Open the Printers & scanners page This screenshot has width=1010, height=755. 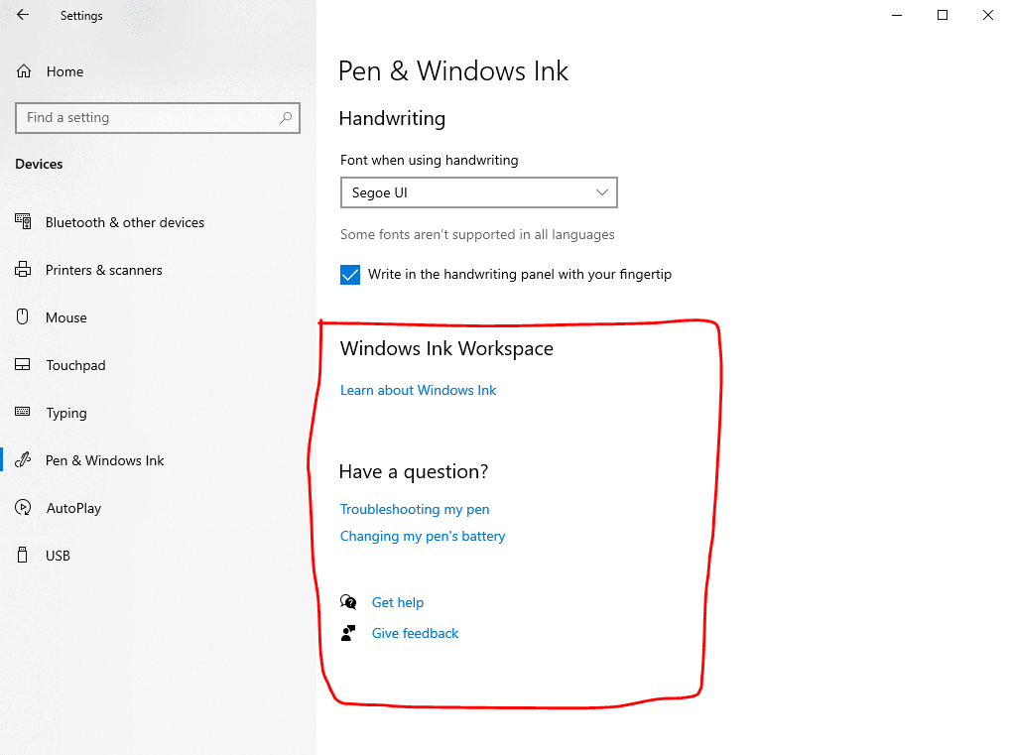pyautogui.click(x=104, y=270)
